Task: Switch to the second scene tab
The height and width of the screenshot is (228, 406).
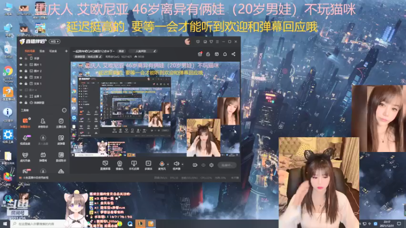Action: pyautogui.click(x=42, y=51)
